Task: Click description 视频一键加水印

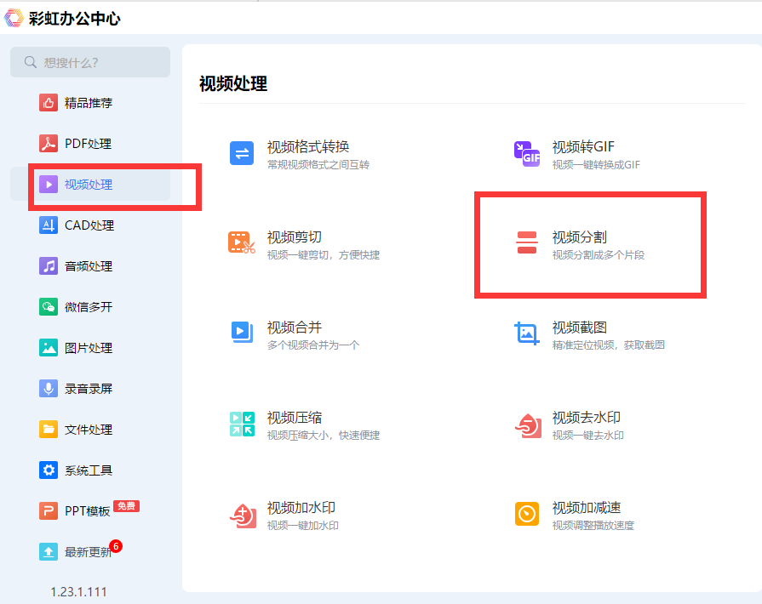Action: [303, 526]
